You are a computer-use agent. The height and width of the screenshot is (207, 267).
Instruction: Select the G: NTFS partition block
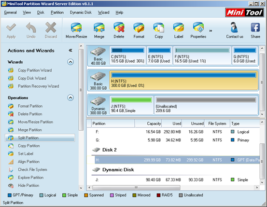pyautogui.click(x=245, y=55)
